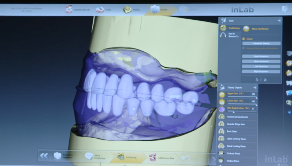
Task: Collapse the Display Objects panel
Action: 254,87
